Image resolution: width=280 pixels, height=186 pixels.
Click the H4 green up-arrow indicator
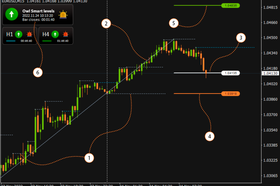[55, 34]
